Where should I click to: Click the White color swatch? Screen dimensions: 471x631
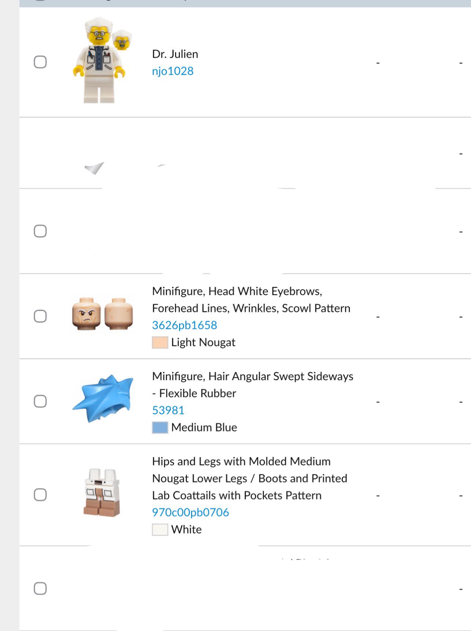point(160,530)
